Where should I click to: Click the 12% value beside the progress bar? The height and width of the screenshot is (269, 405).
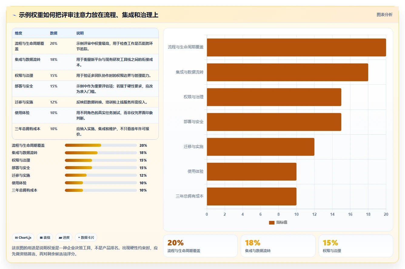point(143,176)
